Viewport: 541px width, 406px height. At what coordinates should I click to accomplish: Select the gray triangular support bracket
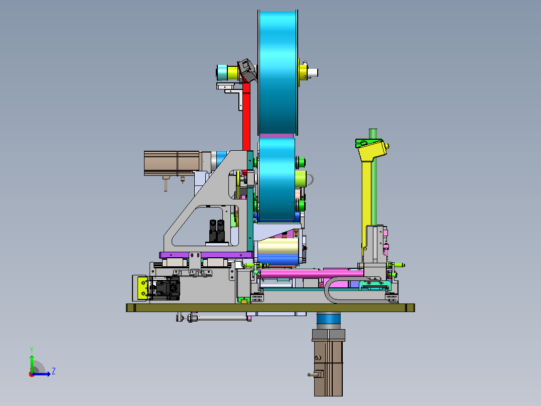coord(207,202)
